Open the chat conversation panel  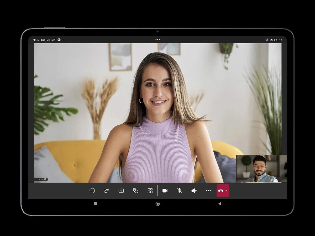[92, 191]
